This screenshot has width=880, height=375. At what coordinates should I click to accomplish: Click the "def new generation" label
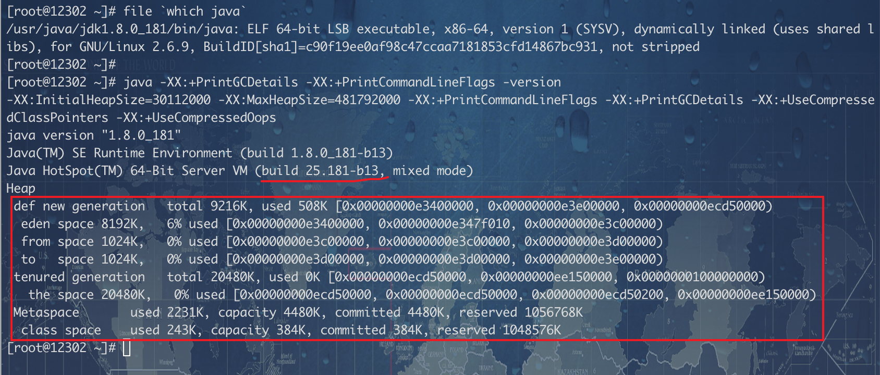(x=79, y=206)
